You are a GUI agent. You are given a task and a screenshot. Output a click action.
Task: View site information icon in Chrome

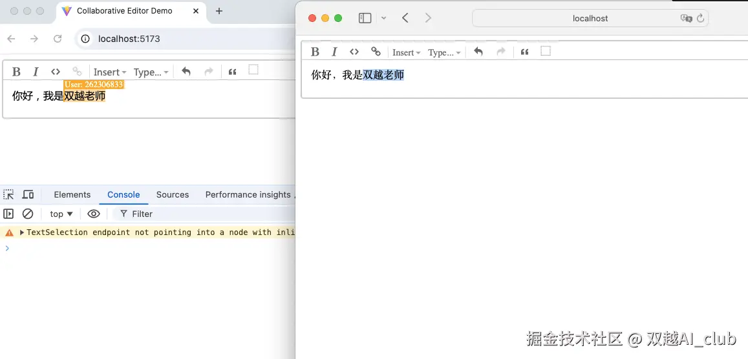(85, 39)
